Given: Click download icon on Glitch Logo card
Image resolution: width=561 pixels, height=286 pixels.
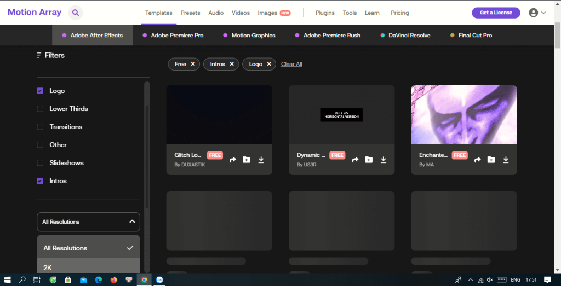Looking at the screenshot, I should [261, 160].
